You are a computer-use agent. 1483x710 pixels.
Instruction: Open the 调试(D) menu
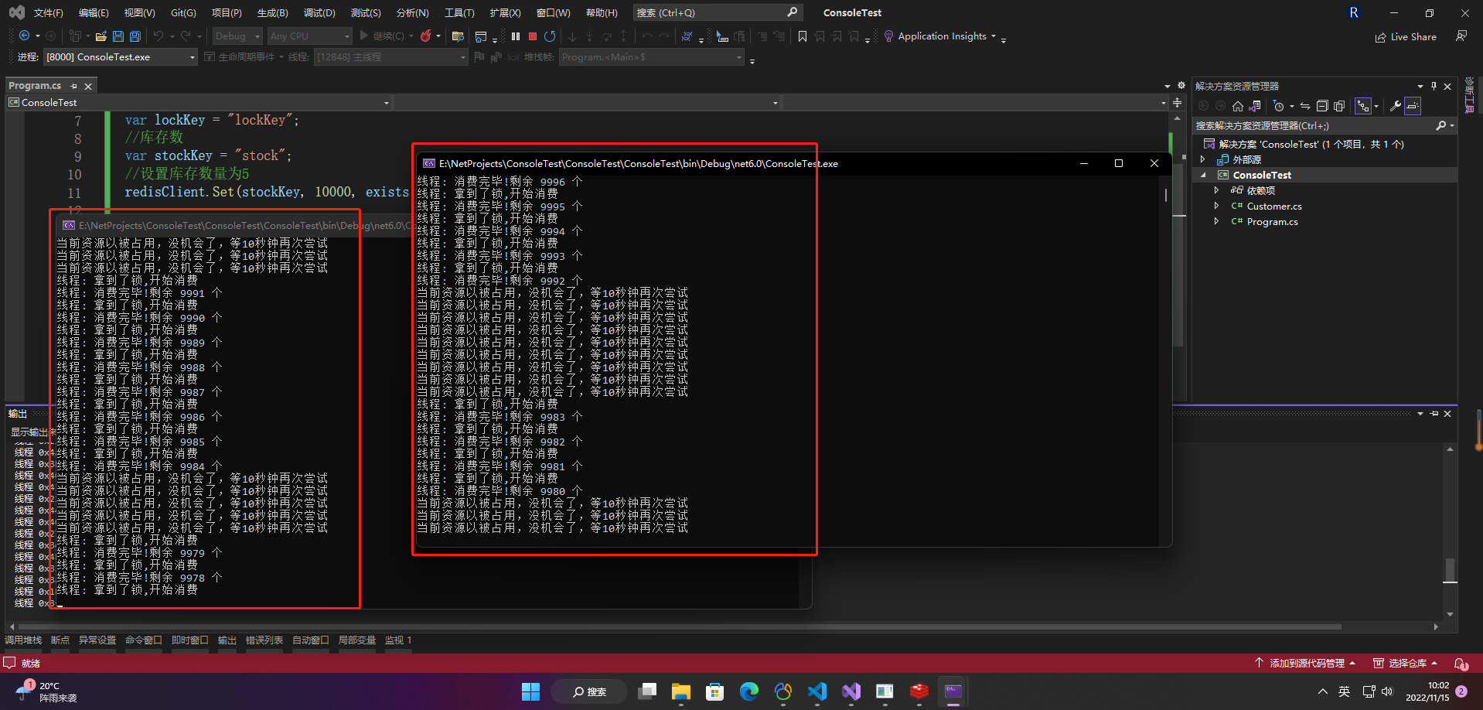[319, 12]
